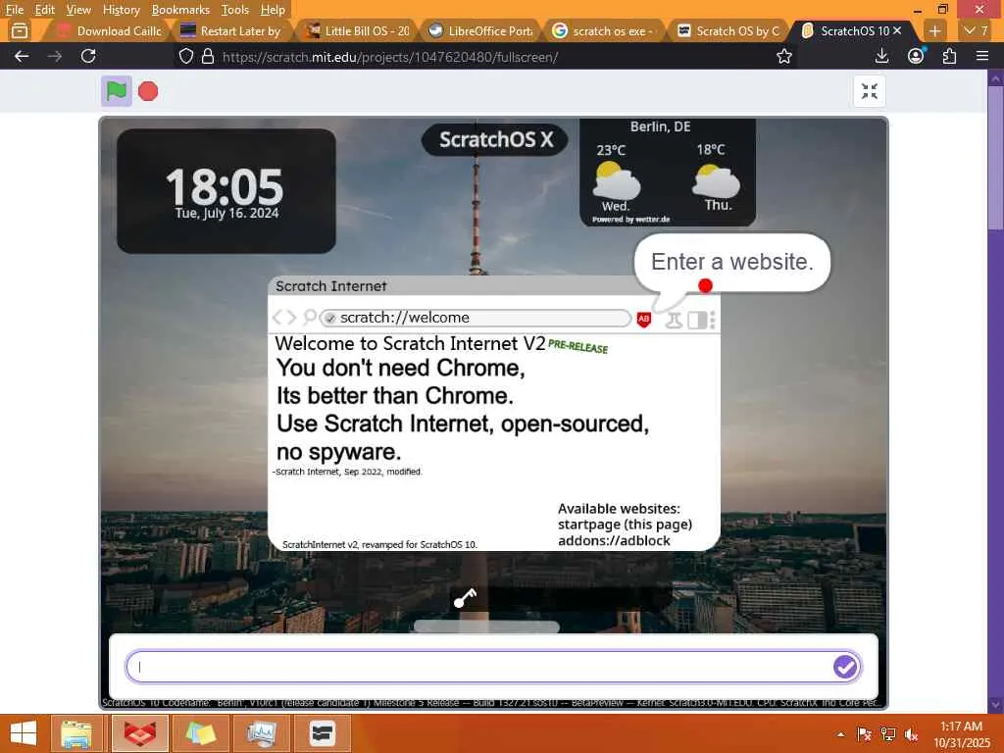Open Action Center flag tray icon
The image size is (1004, 753).
[864, 734]
